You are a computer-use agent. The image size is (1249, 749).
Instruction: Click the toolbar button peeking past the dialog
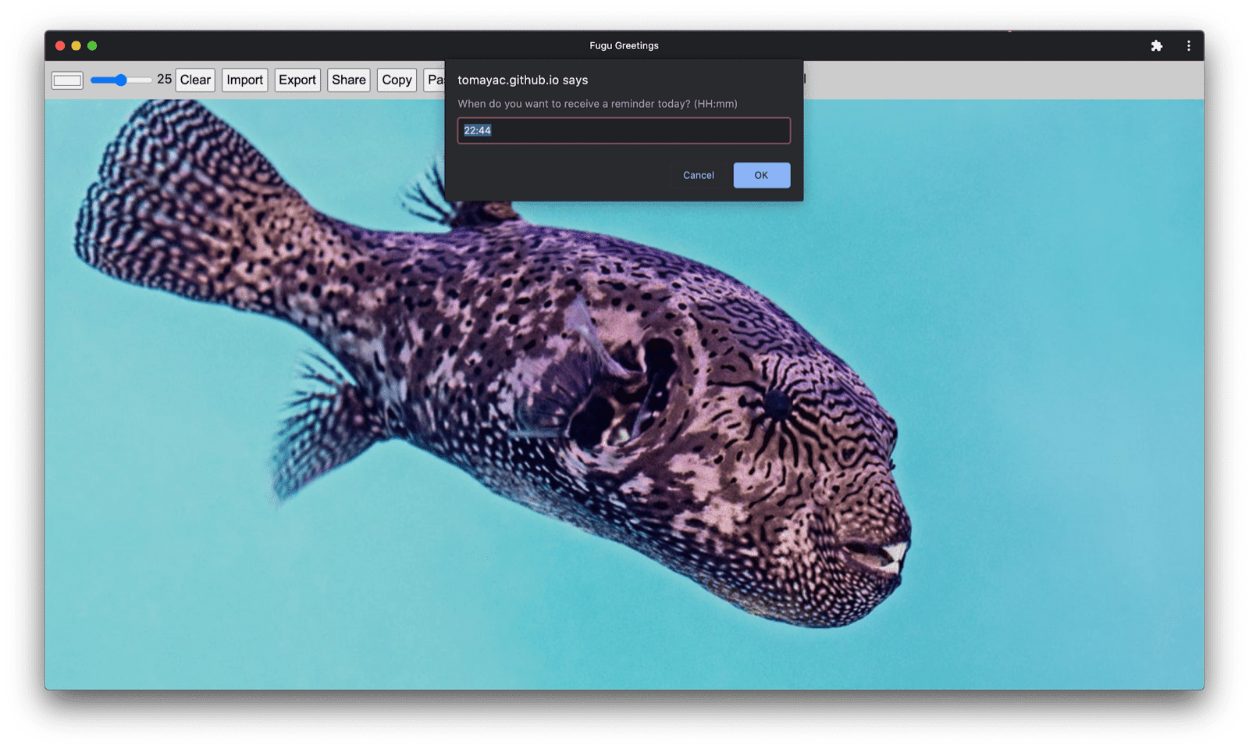[x=804, y=79]
